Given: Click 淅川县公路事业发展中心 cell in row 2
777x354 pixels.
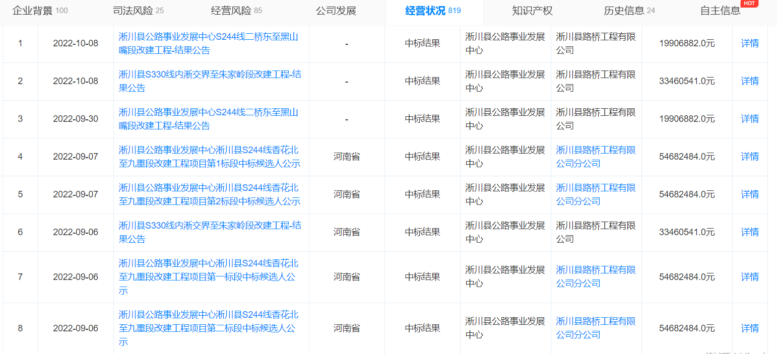Looking at the screenshot, I should pyautogui.click(x=505, y=81).
